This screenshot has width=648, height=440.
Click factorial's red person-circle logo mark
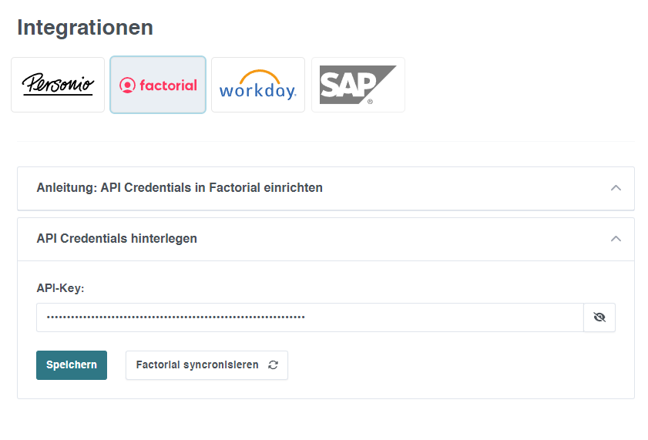tap(127, 85)
